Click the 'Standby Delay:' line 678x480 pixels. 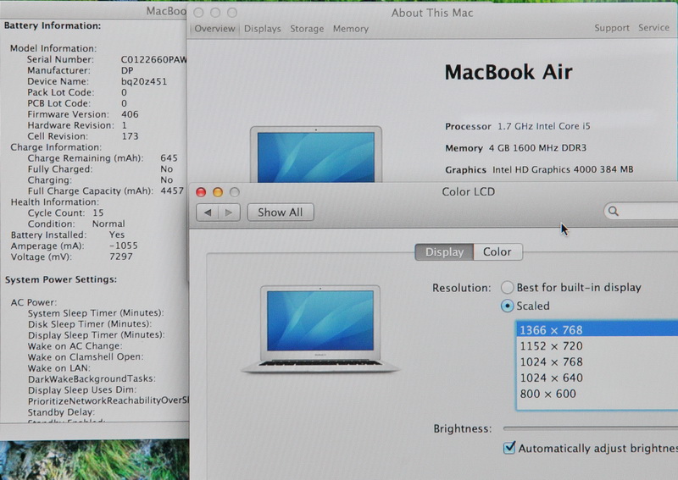tap(61, 411)
